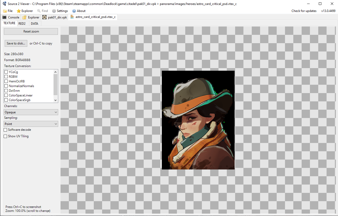Enable the ColorSpaceSrgb checkbox
The image size is (338, 216).
pos(6,100)
